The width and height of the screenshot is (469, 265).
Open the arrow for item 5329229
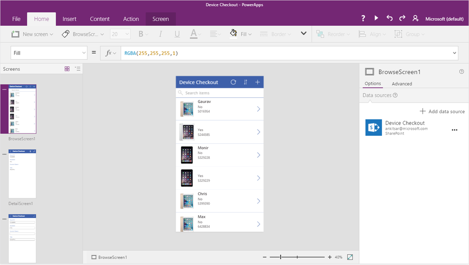258,178
